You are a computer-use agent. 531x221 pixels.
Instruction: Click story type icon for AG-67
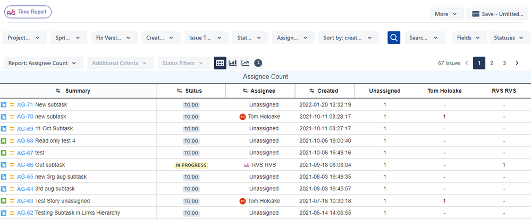[4, 153]
